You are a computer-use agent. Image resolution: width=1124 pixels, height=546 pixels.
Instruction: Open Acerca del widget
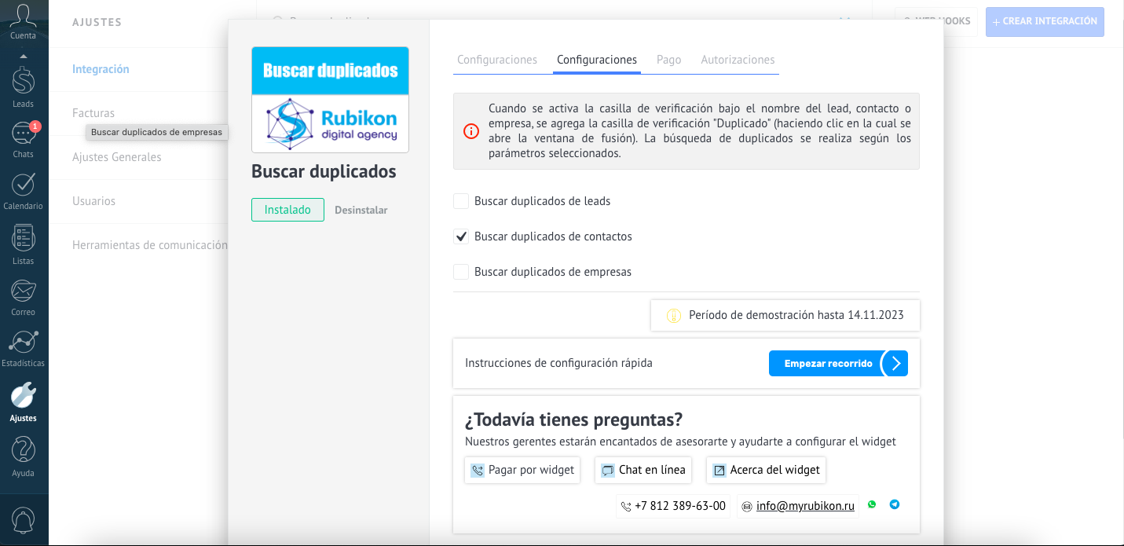(766, 470)
